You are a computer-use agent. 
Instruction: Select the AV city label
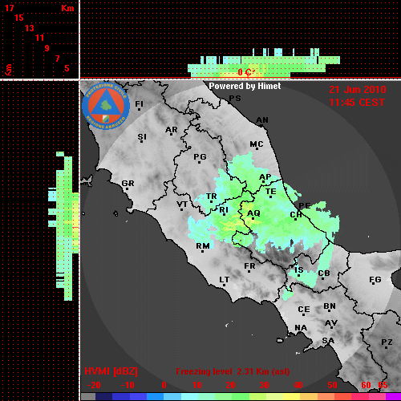tap(331, 323)
